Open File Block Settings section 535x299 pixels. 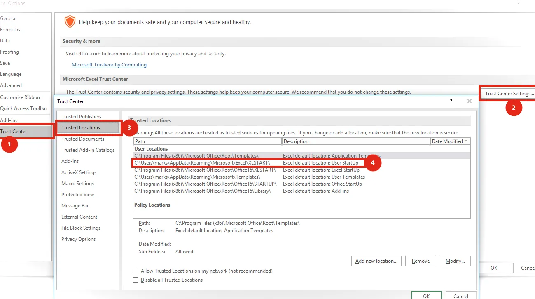click(x=81, y=228)
